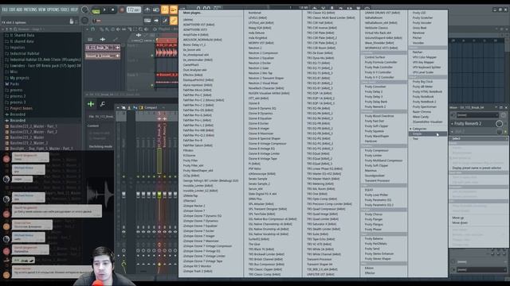This screenshot has width=510, height=286.
Task: Select '(none)' in the plugin list
Action: click(188, 19)
